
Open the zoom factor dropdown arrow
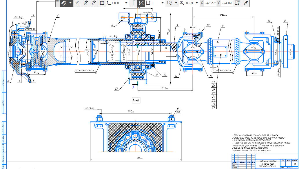(x=197, y=3)
